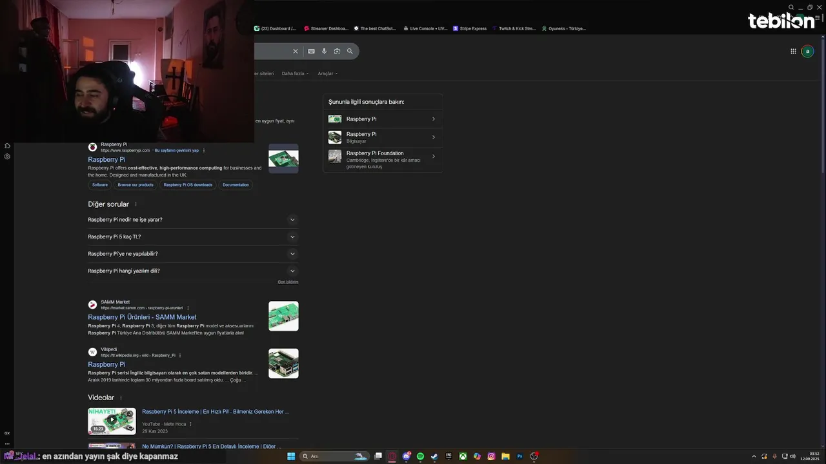
Task: Expand 'Raspberry Pi hangi yazılım dili?' question
Action: click(193, 271)
